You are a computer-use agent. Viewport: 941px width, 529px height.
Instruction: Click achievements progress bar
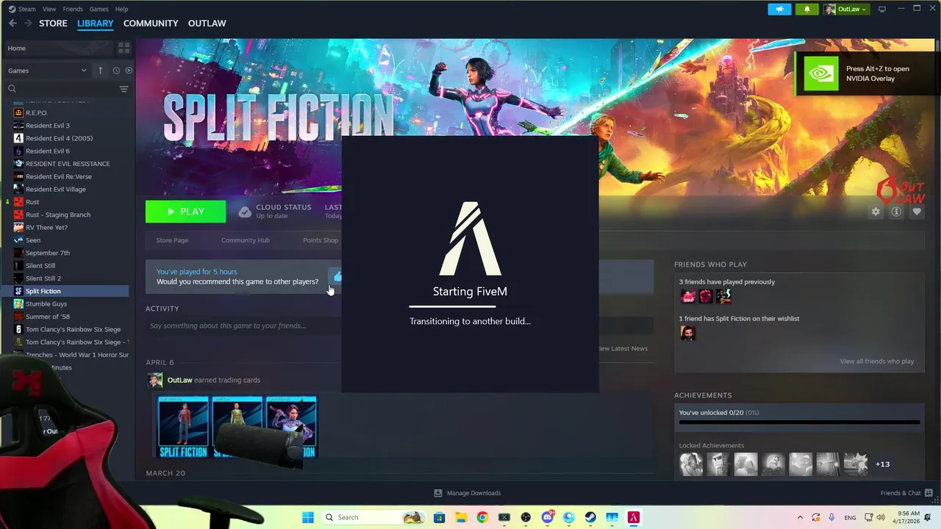click(799, 422)
